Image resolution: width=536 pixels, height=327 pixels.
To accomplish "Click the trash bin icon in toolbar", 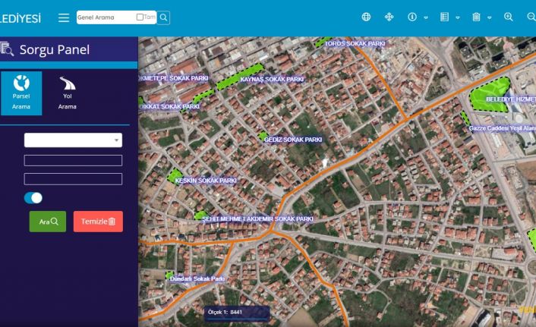I will (476, 17).
